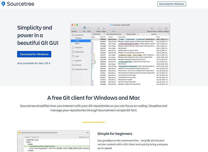Expand the SUBREPOSITORIES sidebar section
Image resolution: width=208 pixels, height=152 pixels.
coord(81,70)
